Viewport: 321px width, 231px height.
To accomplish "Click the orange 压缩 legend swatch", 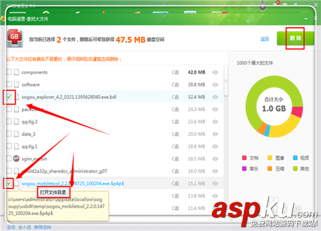I will [270, 169].
